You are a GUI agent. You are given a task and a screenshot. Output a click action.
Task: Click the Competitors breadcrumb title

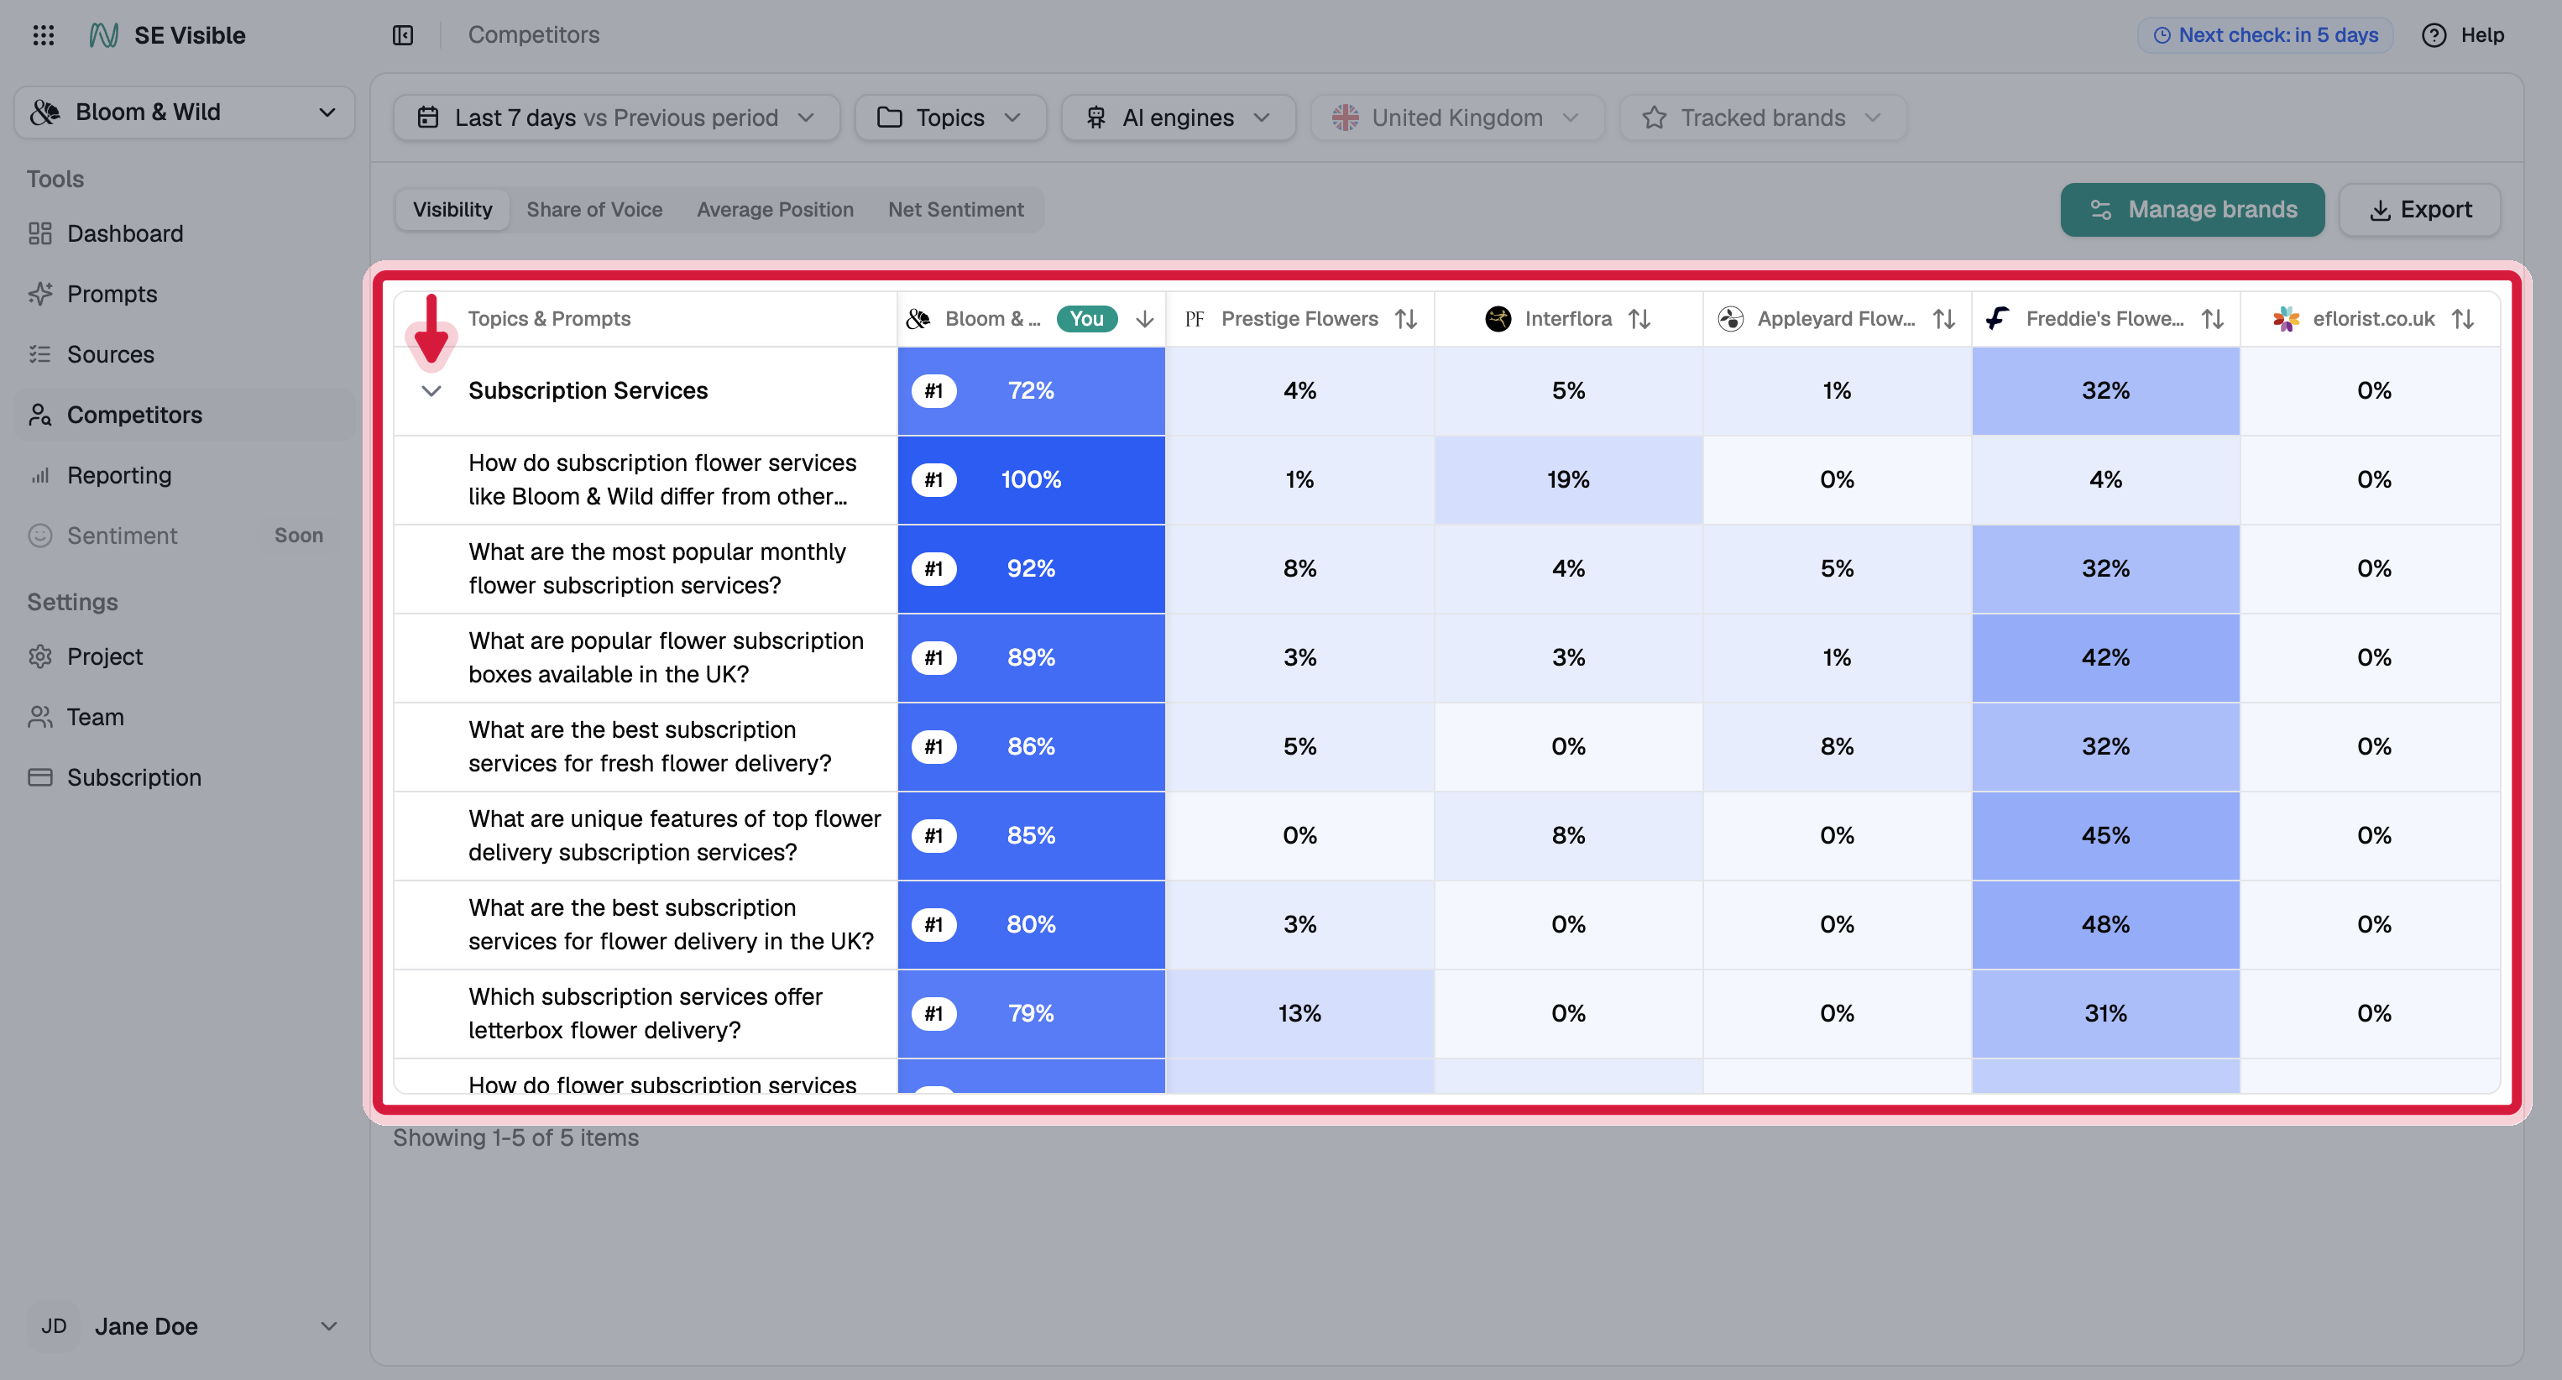click(533, 34)
